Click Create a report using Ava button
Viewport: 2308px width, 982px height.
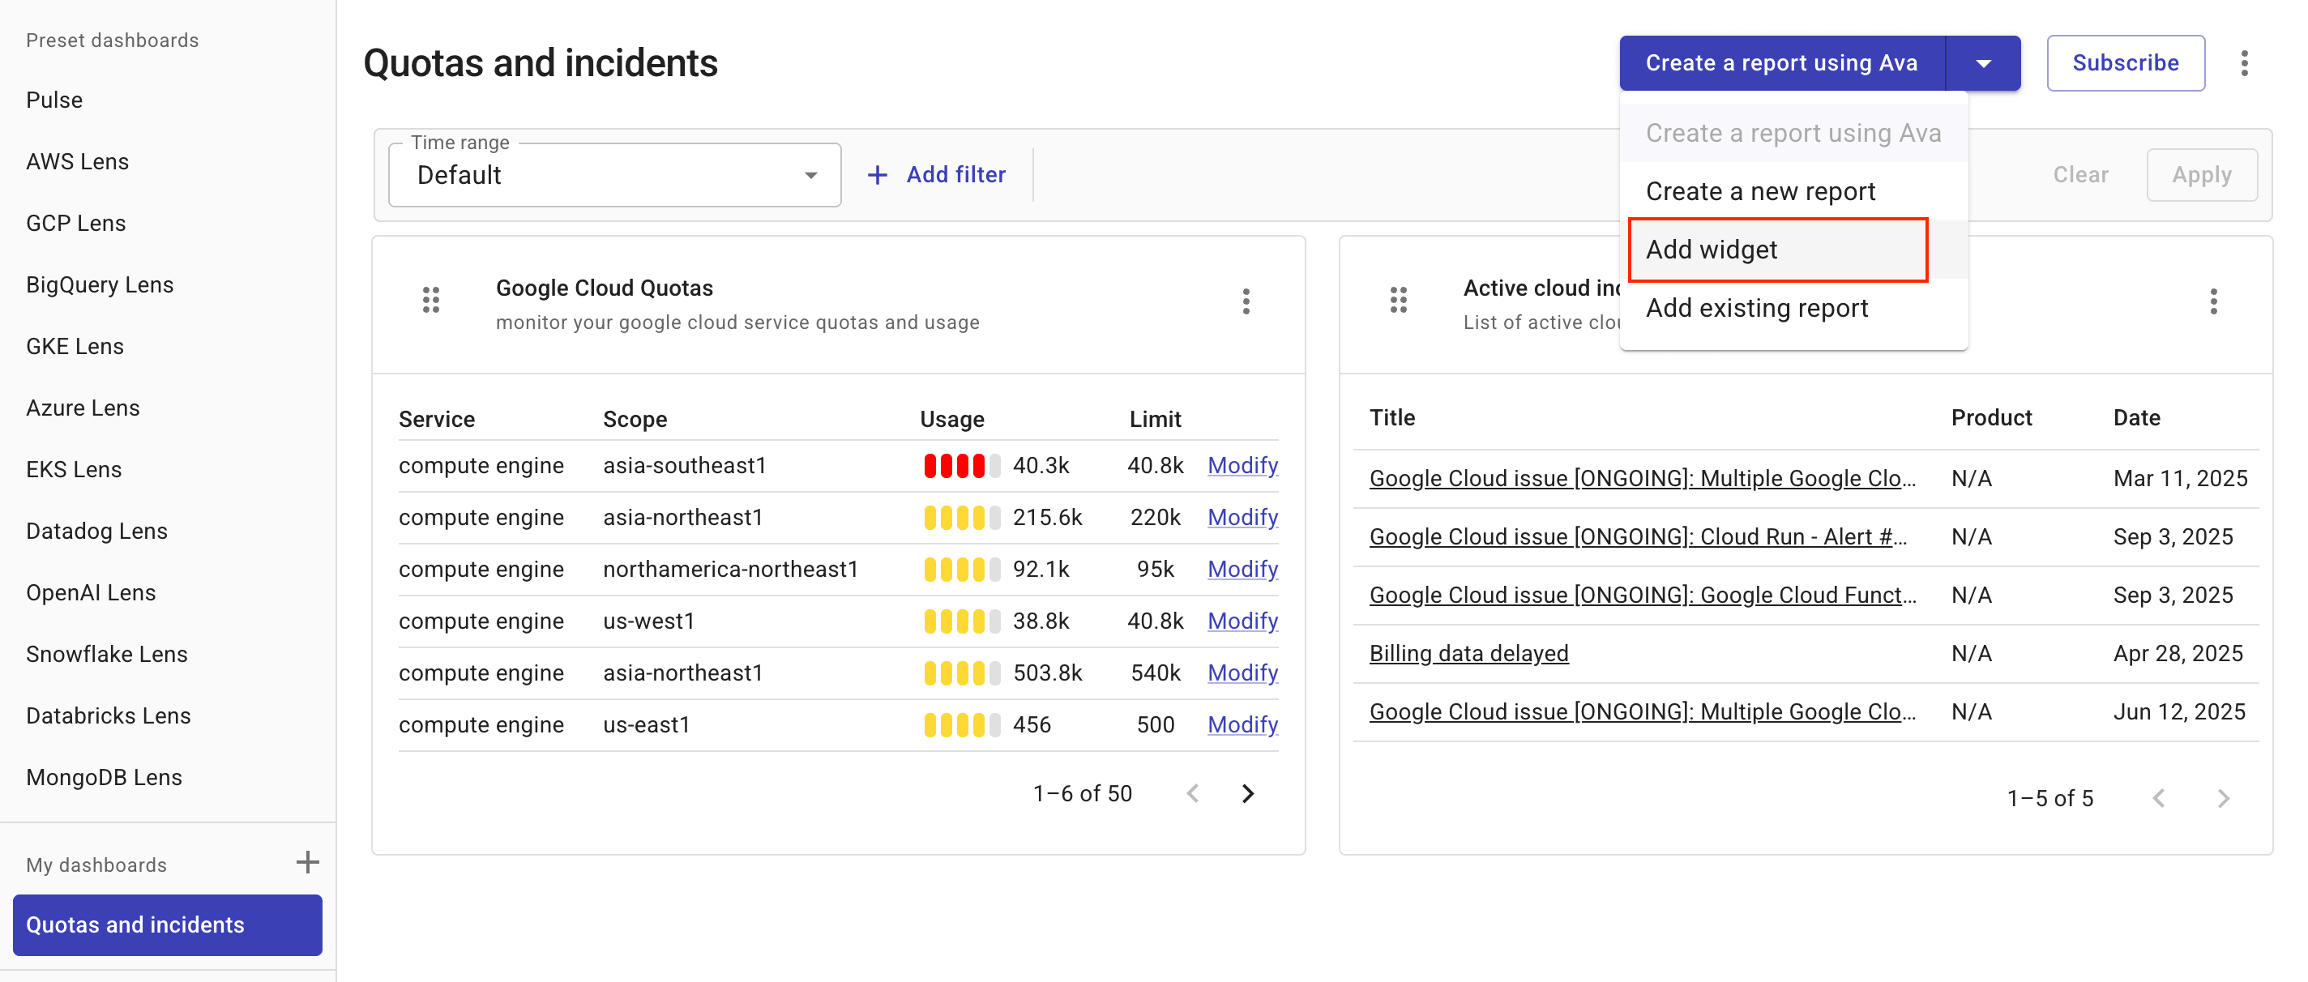(1781, 64)
